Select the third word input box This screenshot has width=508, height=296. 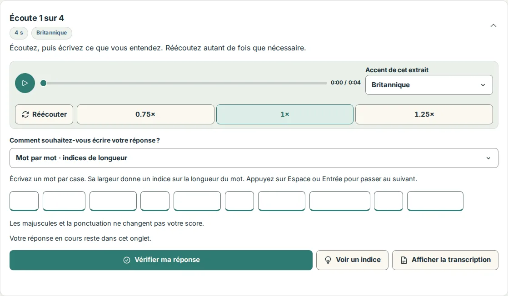[113, 201]
